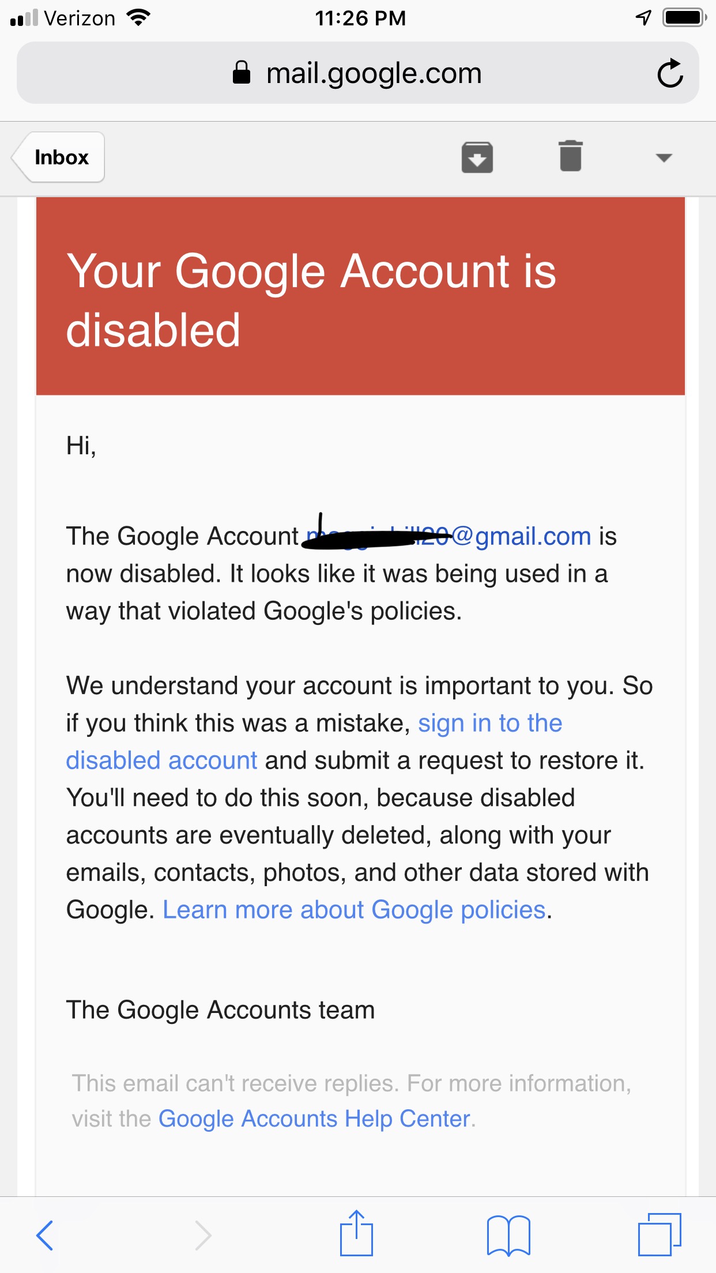Tap the padlock icon in address bar
Screen dimensions: 716x1273
click(242, 73)
